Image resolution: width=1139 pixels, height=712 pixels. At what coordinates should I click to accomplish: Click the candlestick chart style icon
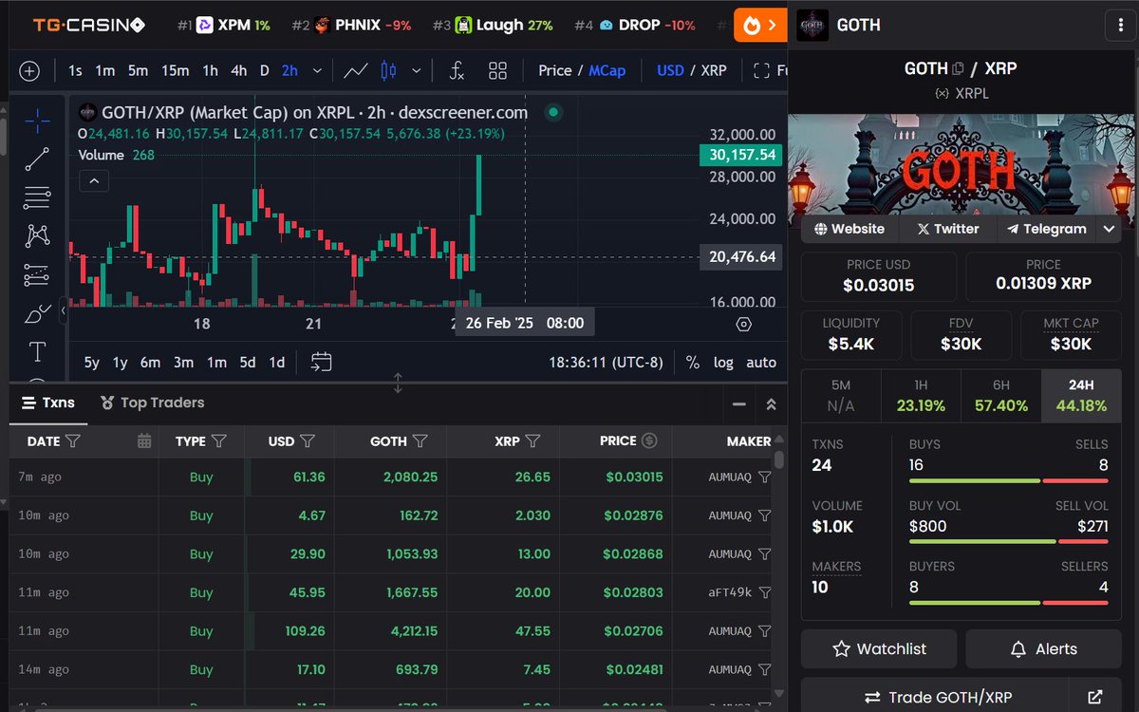click(387, 70)
